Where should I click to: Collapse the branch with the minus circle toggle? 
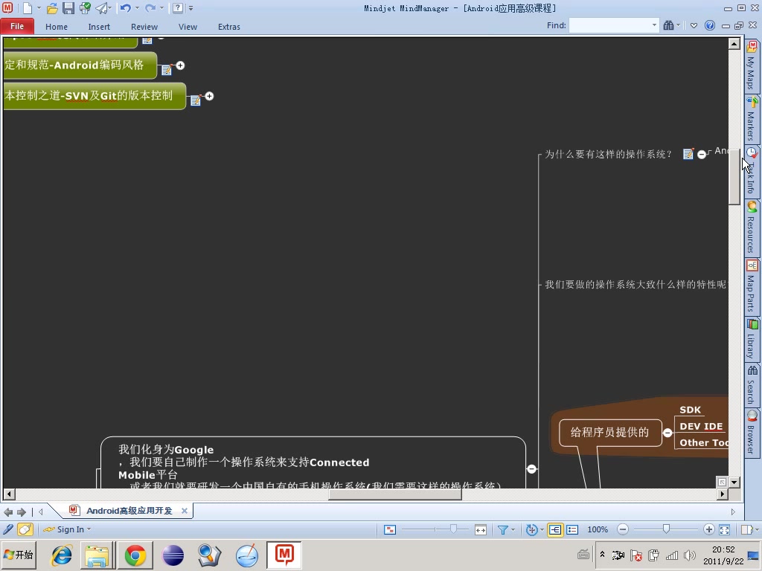tap(532, 468)
